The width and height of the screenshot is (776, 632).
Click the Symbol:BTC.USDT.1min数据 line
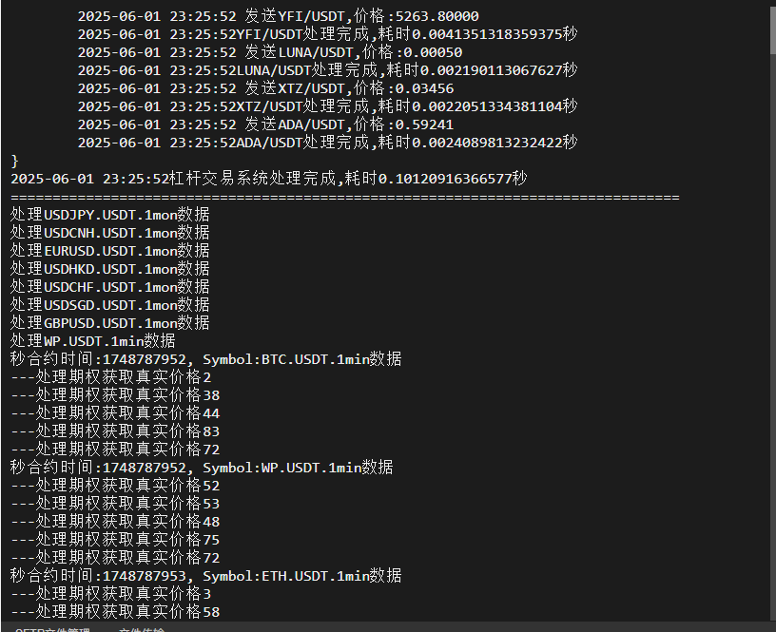click(x=205, y=359)
